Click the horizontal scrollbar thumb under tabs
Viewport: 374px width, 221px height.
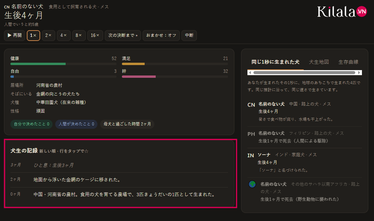304,73
